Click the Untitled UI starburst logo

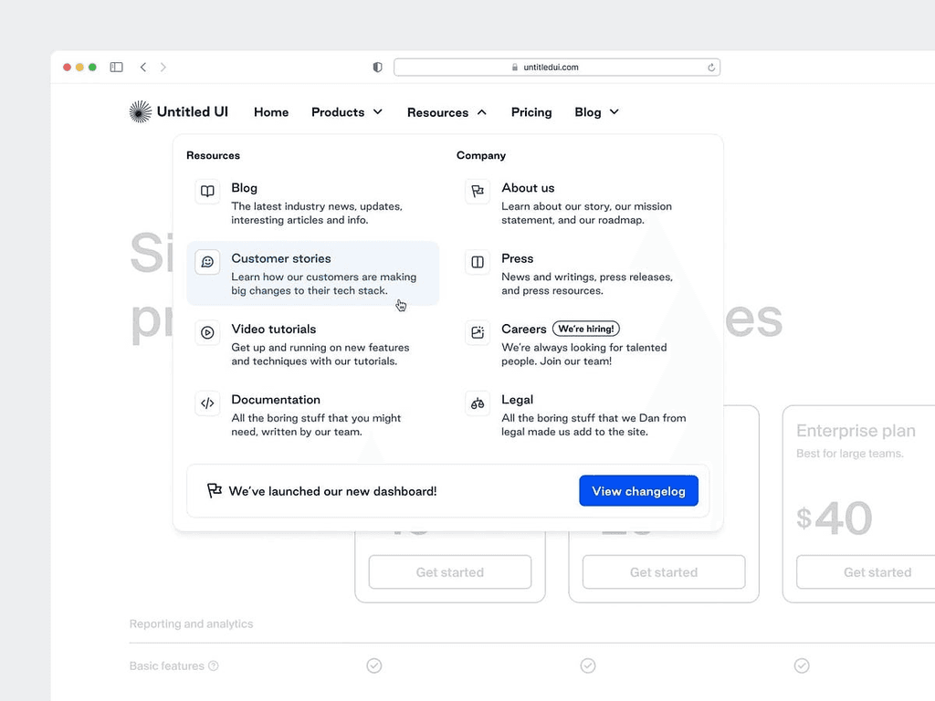pos(140,111)
